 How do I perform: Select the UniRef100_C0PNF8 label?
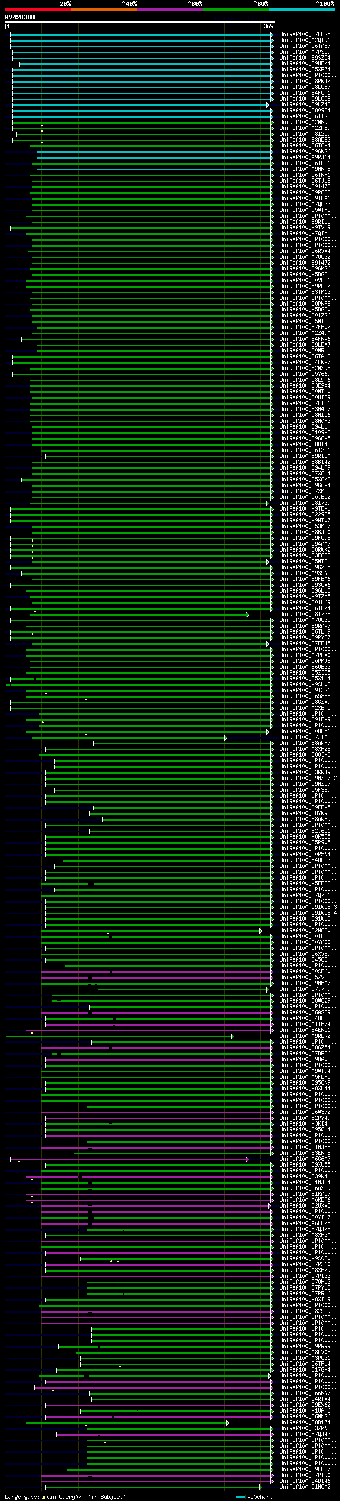305,304
